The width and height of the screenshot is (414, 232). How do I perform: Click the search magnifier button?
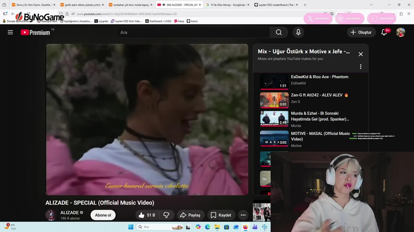(279, 32)
